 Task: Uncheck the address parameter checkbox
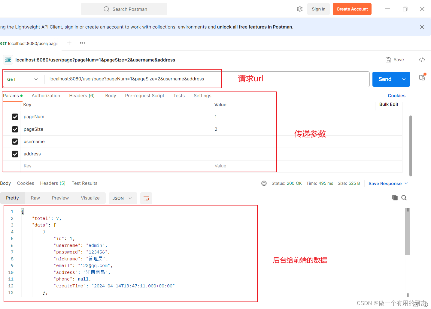coord(15,154)
